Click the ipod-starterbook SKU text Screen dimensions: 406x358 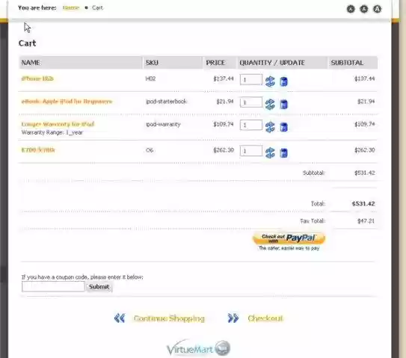166,101
